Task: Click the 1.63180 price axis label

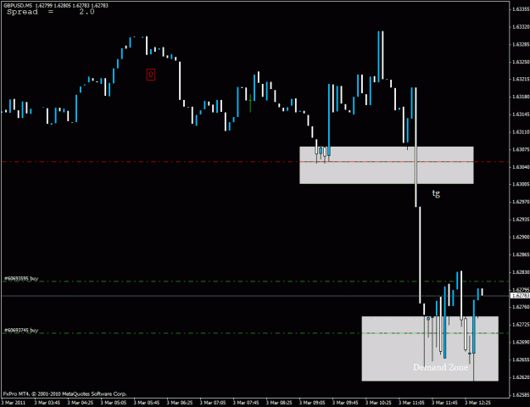Action: [x=521, y=97]
